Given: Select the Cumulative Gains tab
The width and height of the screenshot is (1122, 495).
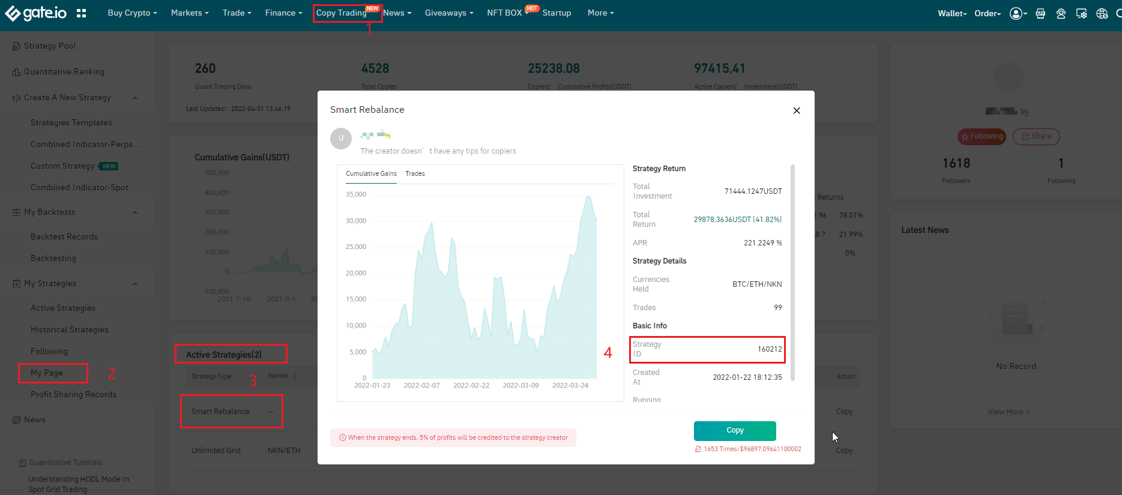Looking at the screenshot, I should point(371,173).
